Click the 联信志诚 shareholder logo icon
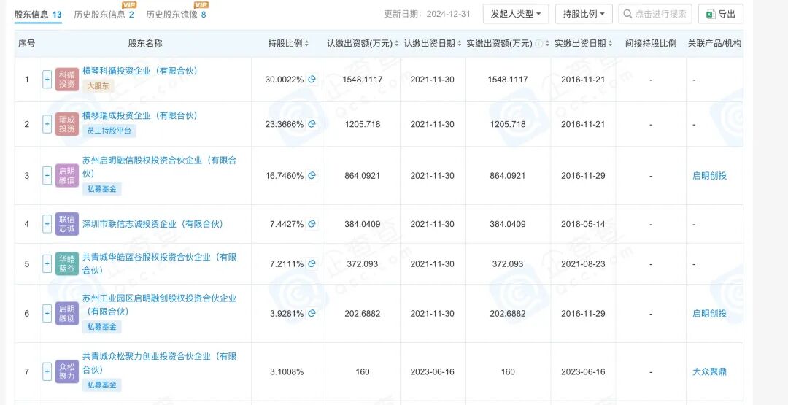 [66, 224]
